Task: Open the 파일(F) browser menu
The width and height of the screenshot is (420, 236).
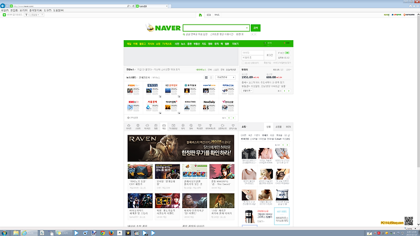Action: point(5,10)
